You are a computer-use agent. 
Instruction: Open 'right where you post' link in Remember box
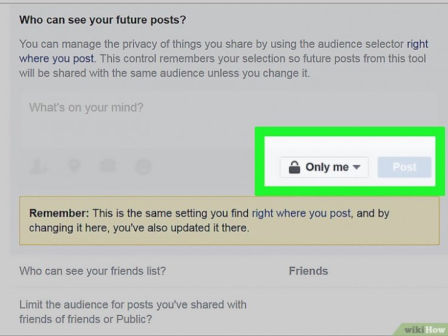[301, 213]
